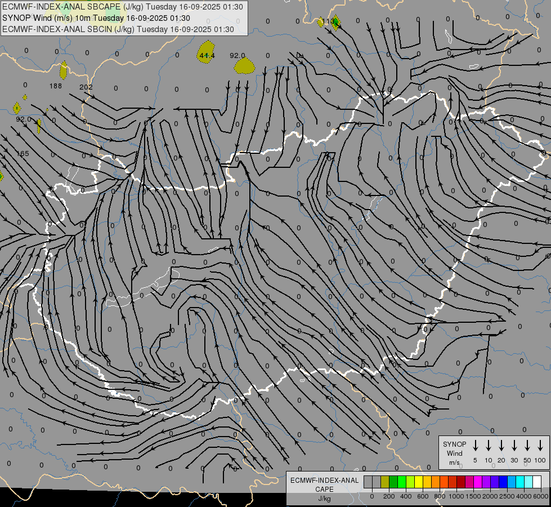
Task: Click the SBCIN title line in header box
Action: point(118,29)
